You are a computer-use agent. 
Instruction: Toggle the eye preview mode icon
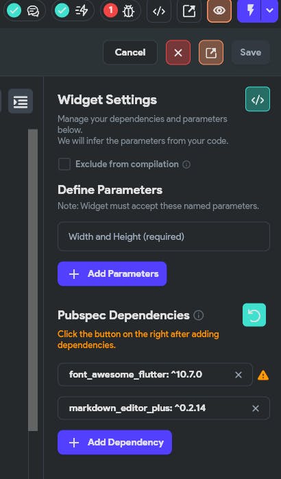pyautogui.click(x=219, y=11)
